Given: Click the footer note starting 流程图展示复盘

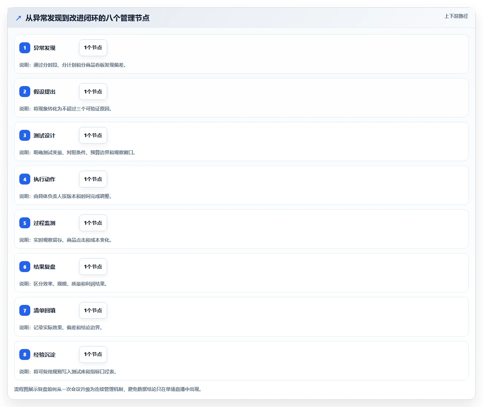Looking at the screenshot, I should coord(108,389).
